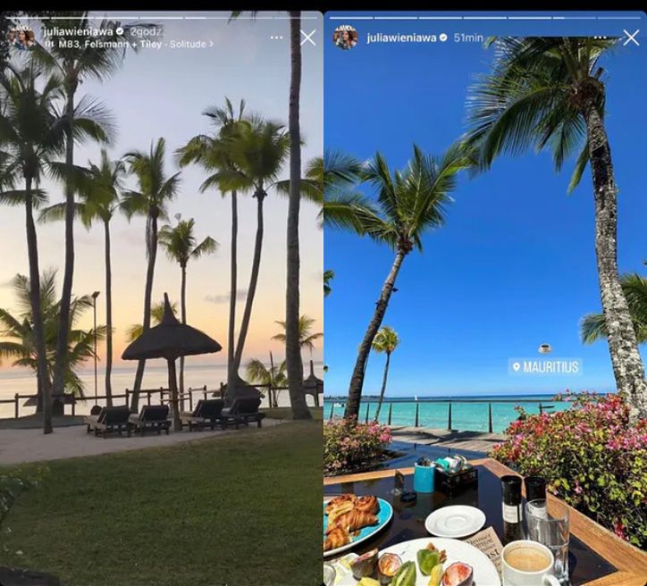Click the partially filled progress segment in the left story

click(x=206, y=18)
